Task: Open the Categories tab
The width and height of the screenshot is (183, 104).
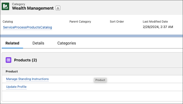Action: coord(67,43)
